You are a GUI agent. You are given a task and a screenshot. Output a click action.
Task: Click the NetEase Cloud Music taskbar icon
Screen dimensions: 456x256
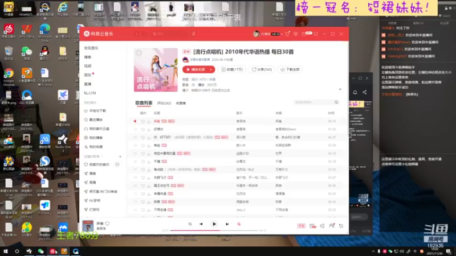pyautogui.click(x=52, y=251)
